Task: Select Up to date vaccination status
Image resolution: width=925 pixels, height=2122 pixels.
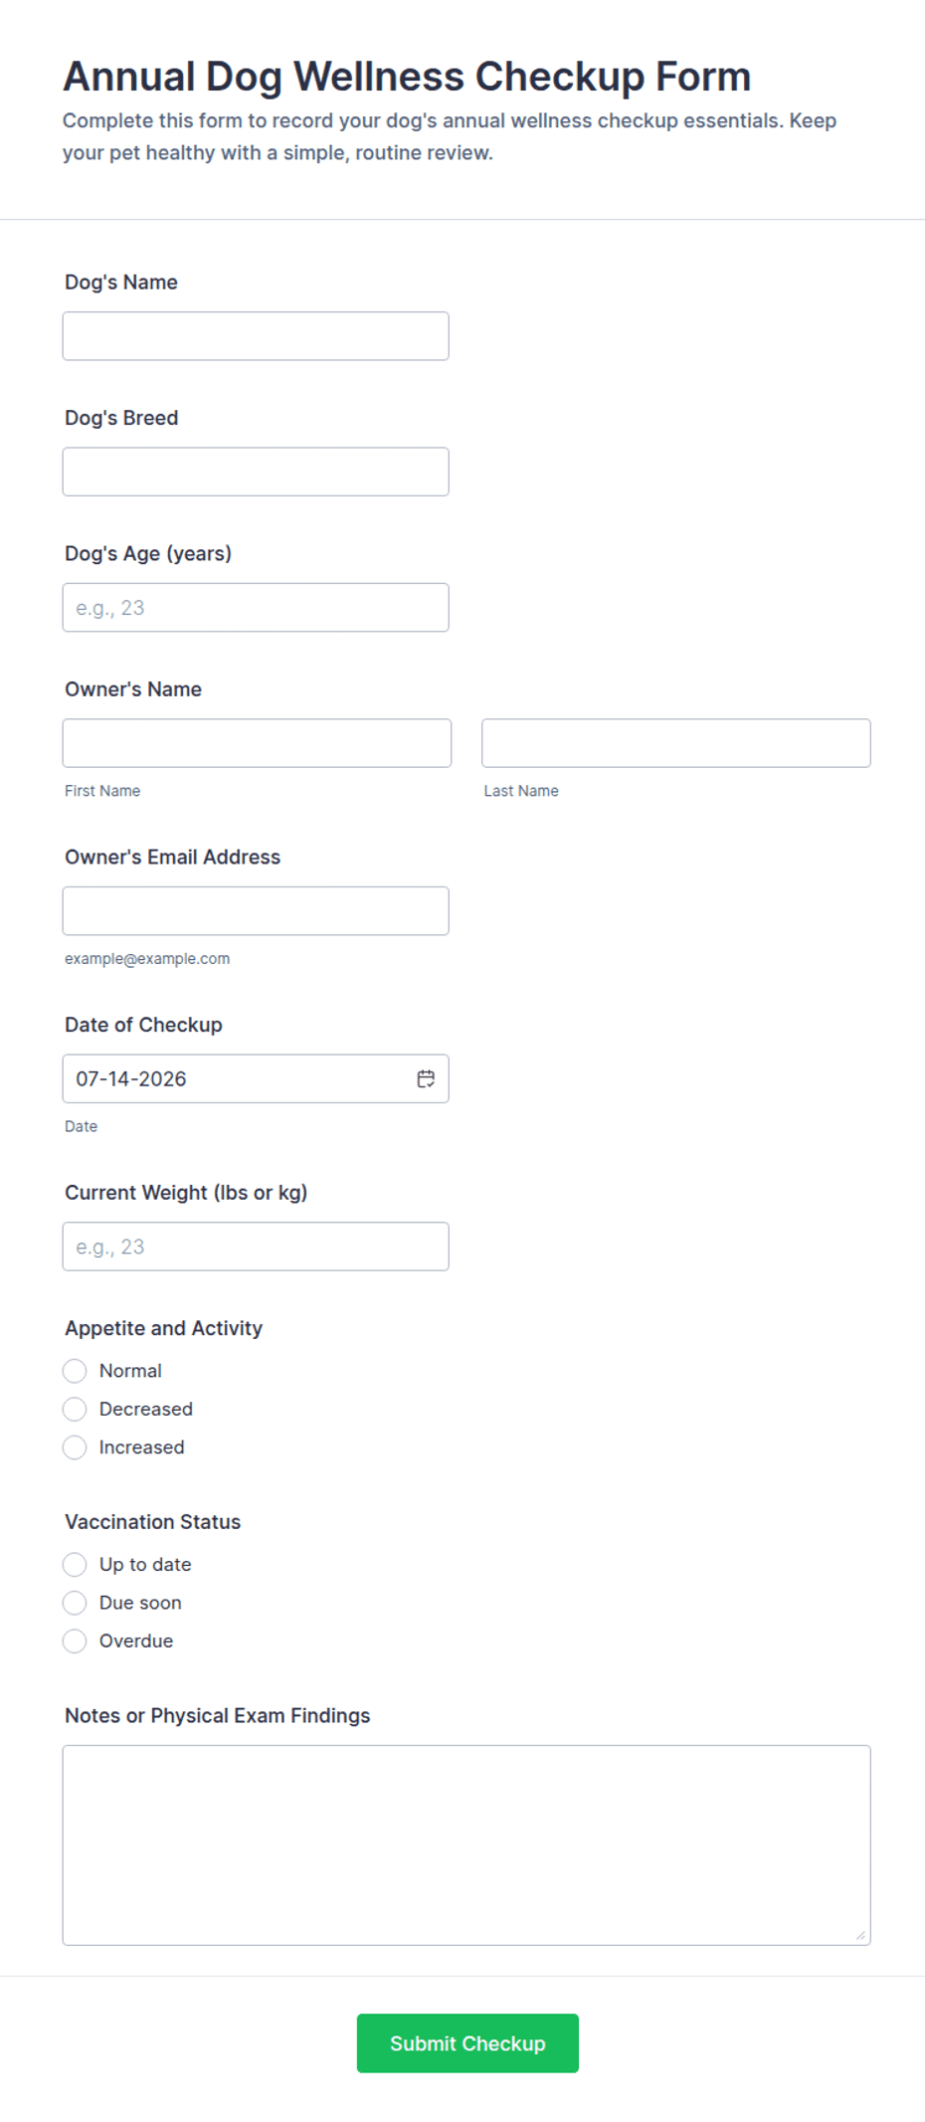Action: tap(75, 1565)
